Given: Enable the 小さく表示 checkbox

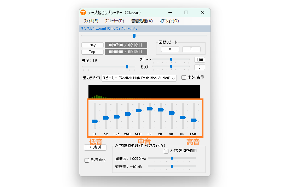Looking at the screenshot, I should click(x=184, y=77).
